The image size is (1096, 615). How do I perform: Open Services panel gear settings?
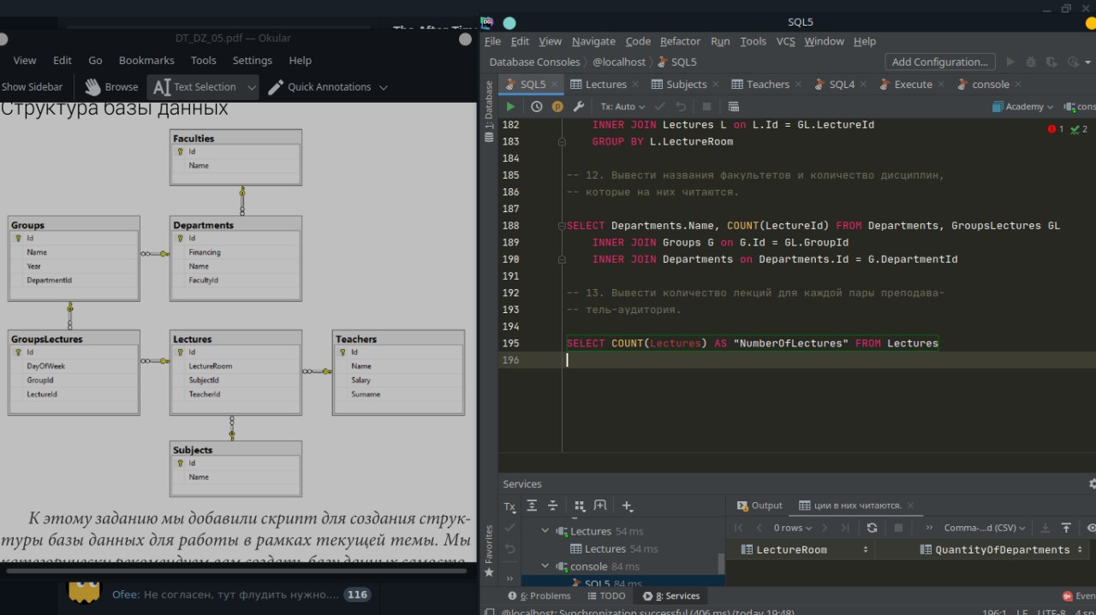click(1092, 484)
